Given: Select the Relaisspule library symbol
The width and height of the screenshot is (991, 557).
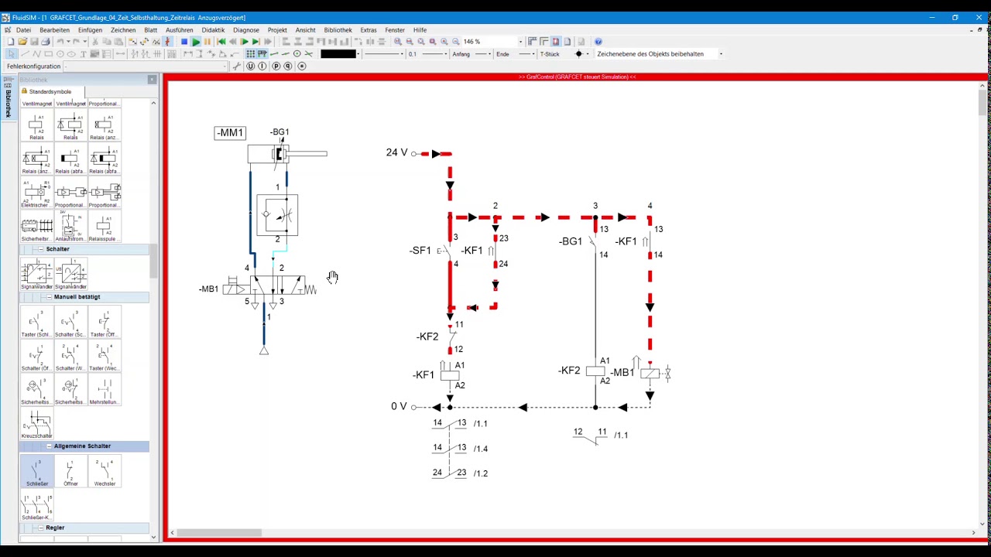Looking at the screenshot, I should pyautogui.click(x=105, y=227).
